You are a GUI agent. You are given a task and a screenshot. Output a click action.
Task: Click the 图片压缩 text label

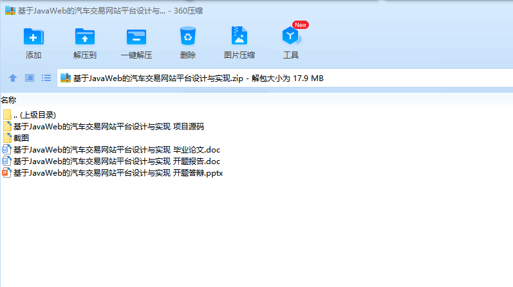(x=239, y=55)
